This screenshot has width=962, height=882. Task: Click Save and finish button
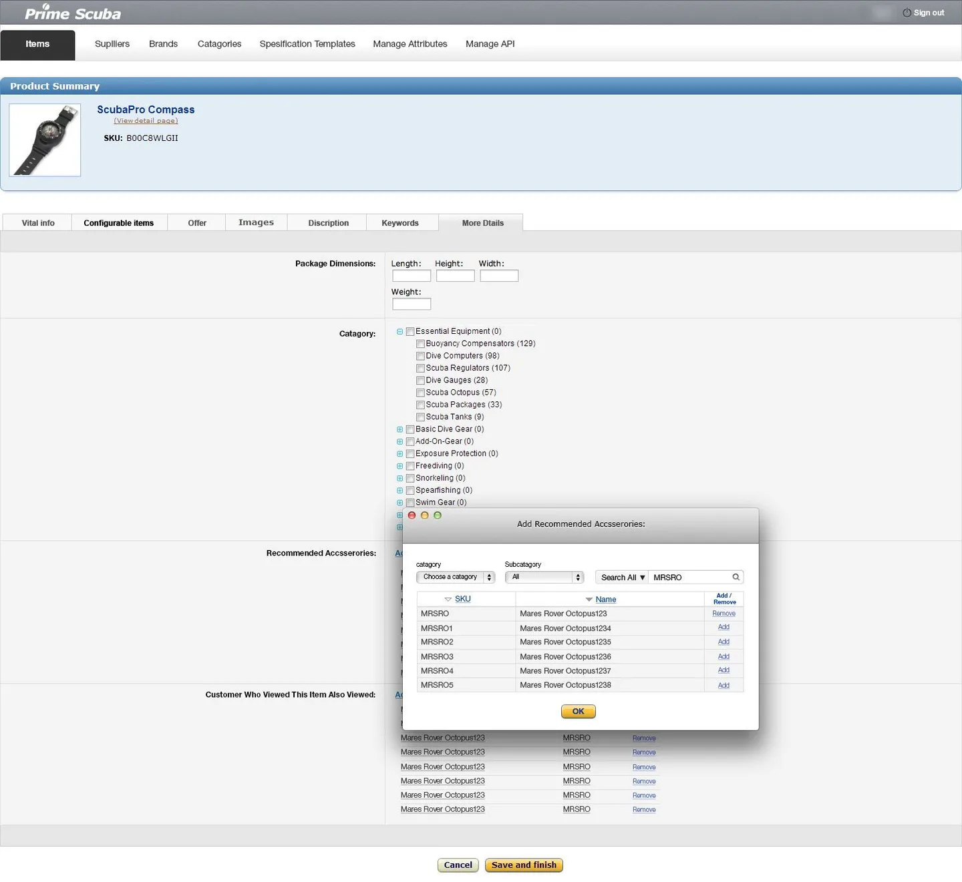pos(524,865)
